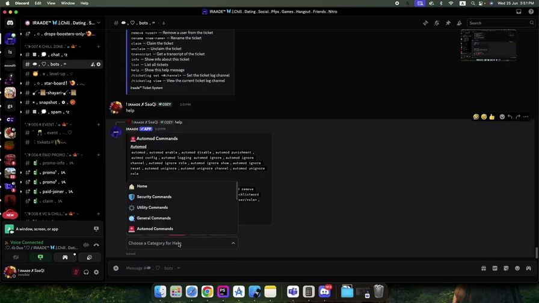Turn on camera button
This screenshot has width=539, height=303.
click(16, 257)
